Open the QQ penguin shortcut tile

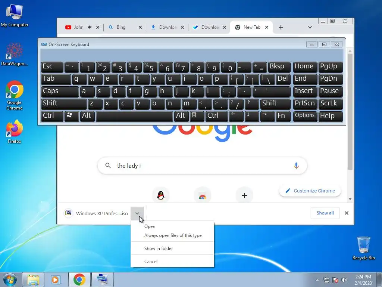tap(160, 195)
